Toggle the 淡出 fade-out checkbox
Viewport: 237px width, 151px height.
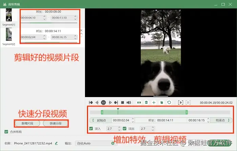coord(125,129)
